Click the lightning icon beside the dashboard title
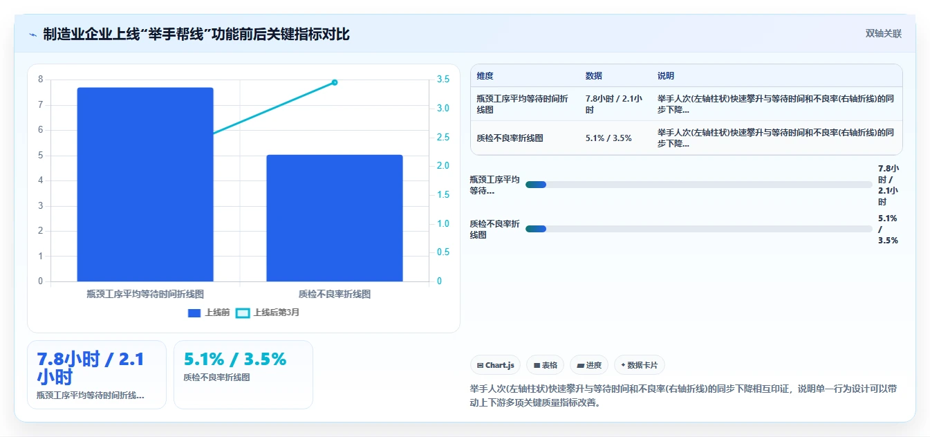The height and width of the screenshot is (437, 930). (33, 34)
